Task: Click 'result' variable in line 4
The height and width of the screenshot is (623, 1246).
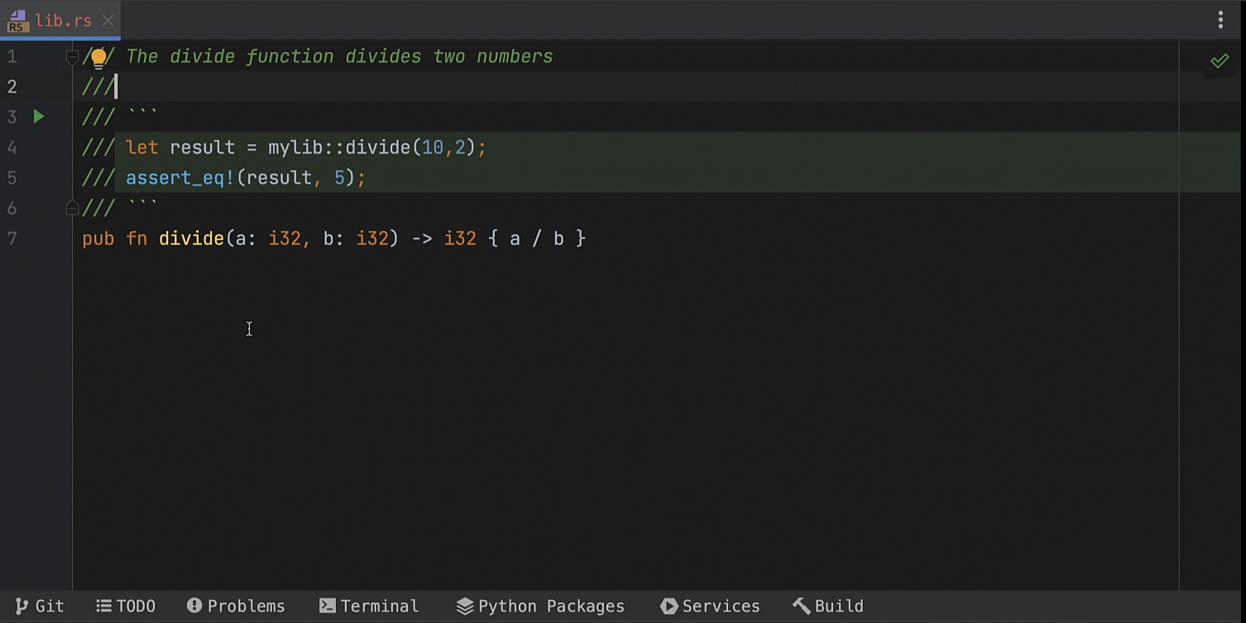Action: [x=203, y=147]
